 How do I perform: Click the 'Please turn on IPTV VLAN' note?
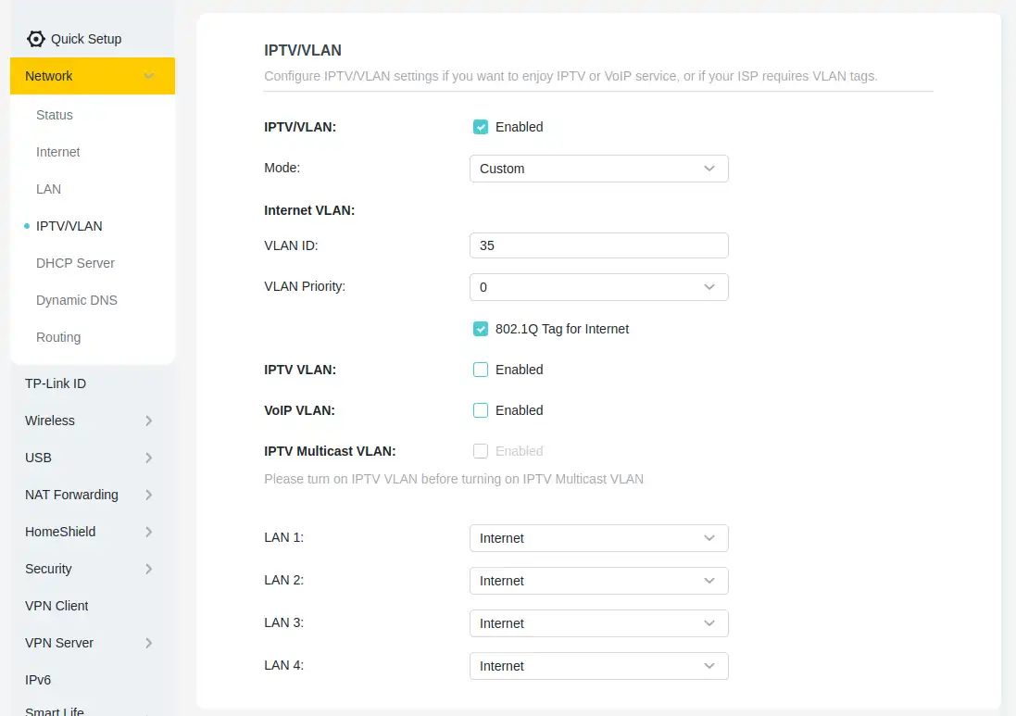[x=454, y=479]
